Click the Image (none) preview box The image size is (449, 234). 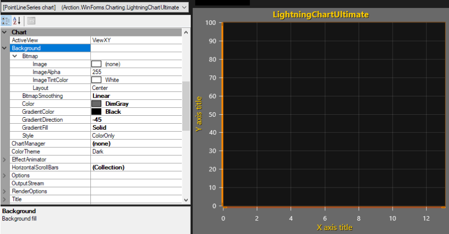pyautogui.click(x=96, y=64)
